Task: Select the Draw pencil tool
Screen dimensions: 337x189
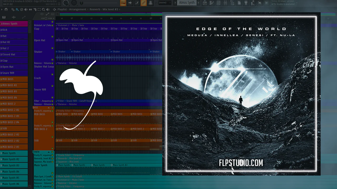Action: click(x=13, y=9)
